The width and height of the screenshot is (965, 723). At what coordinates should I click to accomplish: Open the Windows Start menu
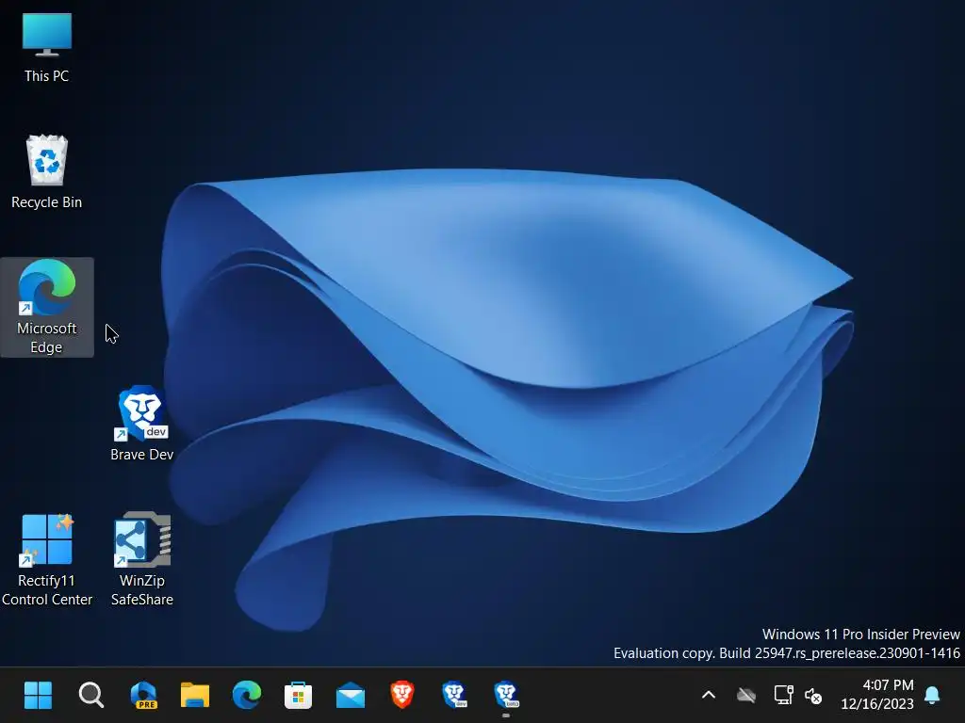click(x=38, y=696)
